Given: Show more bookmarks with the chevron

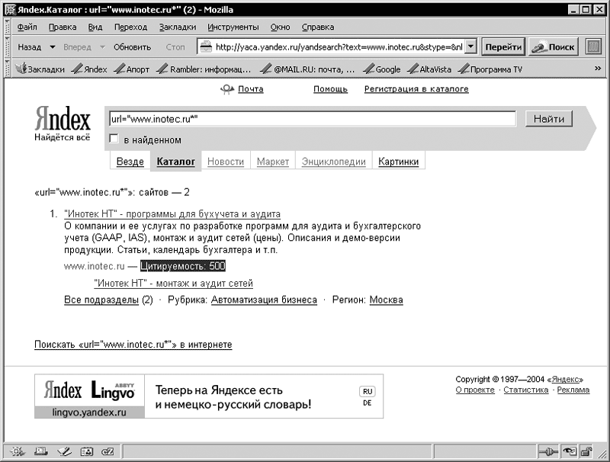Looking at the screenshot, I should pyautogui.click(x=598, y=69).
